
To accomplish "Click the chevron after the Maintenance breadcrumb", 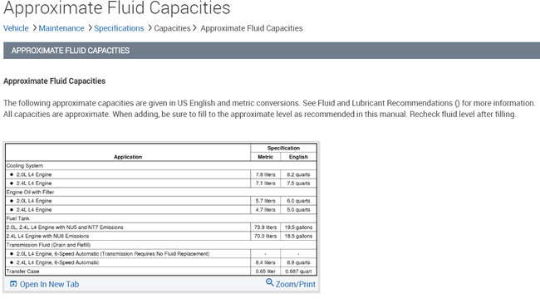I will [90, 28].
